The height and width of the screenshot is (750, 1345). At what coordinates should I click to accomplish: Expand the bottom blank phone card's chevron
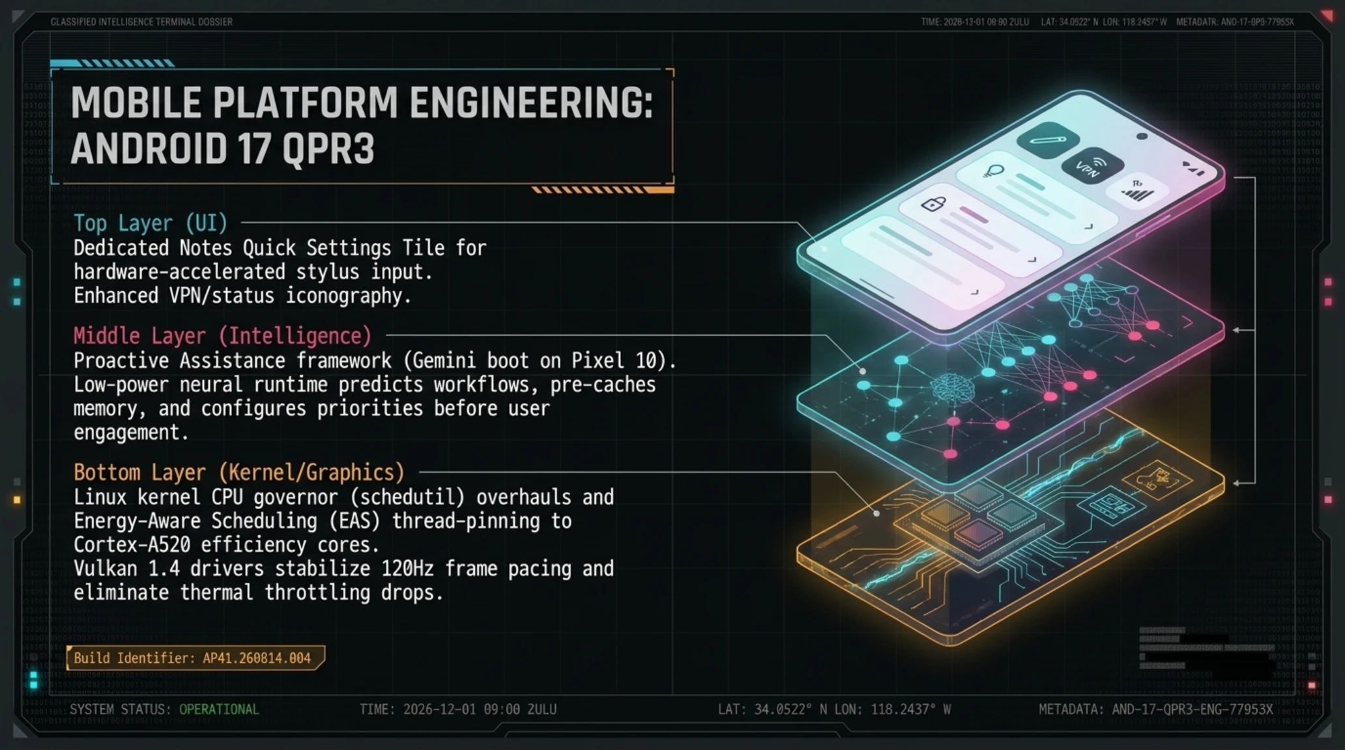[975, 293]
